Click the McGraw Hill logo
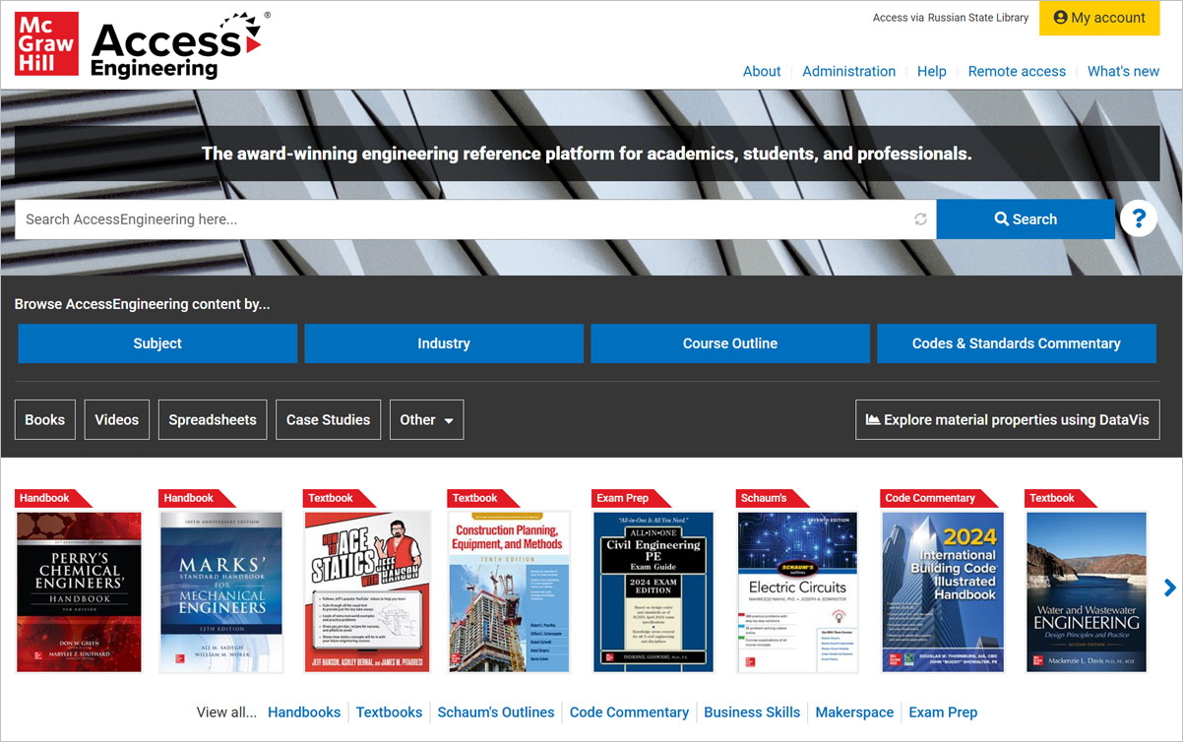Viewport: 1183px width, 742px height. click(x=46, y=43)
